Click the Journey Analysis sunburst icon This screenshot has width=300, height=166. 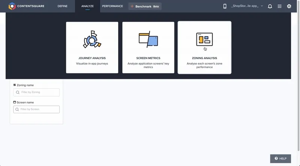[92, 40]
